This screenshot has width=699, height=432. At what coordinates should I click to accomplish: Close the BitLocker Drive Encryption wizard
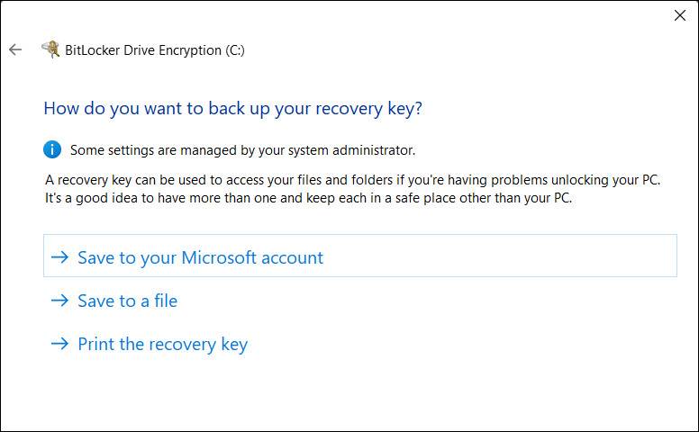[x=680, y=15]
